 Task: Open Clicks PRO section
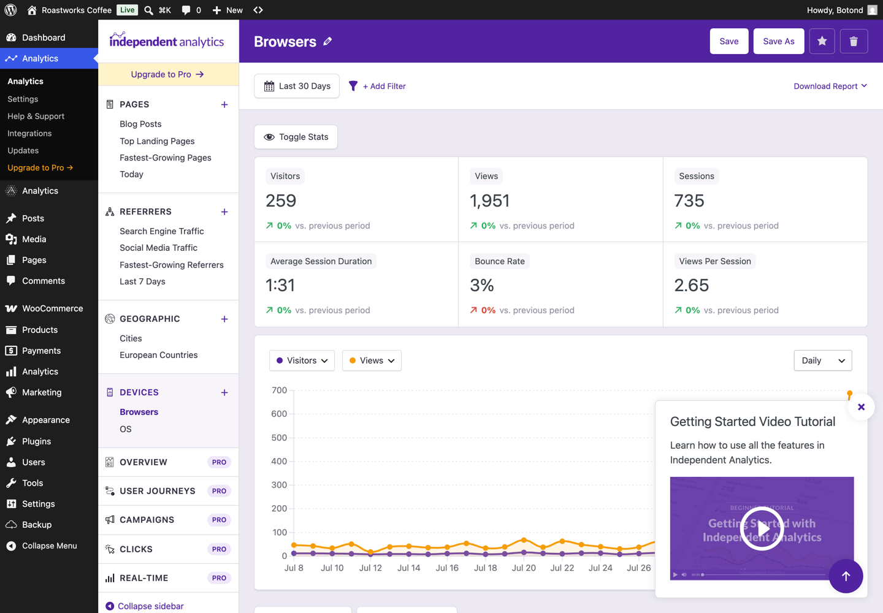pos(168,549)
